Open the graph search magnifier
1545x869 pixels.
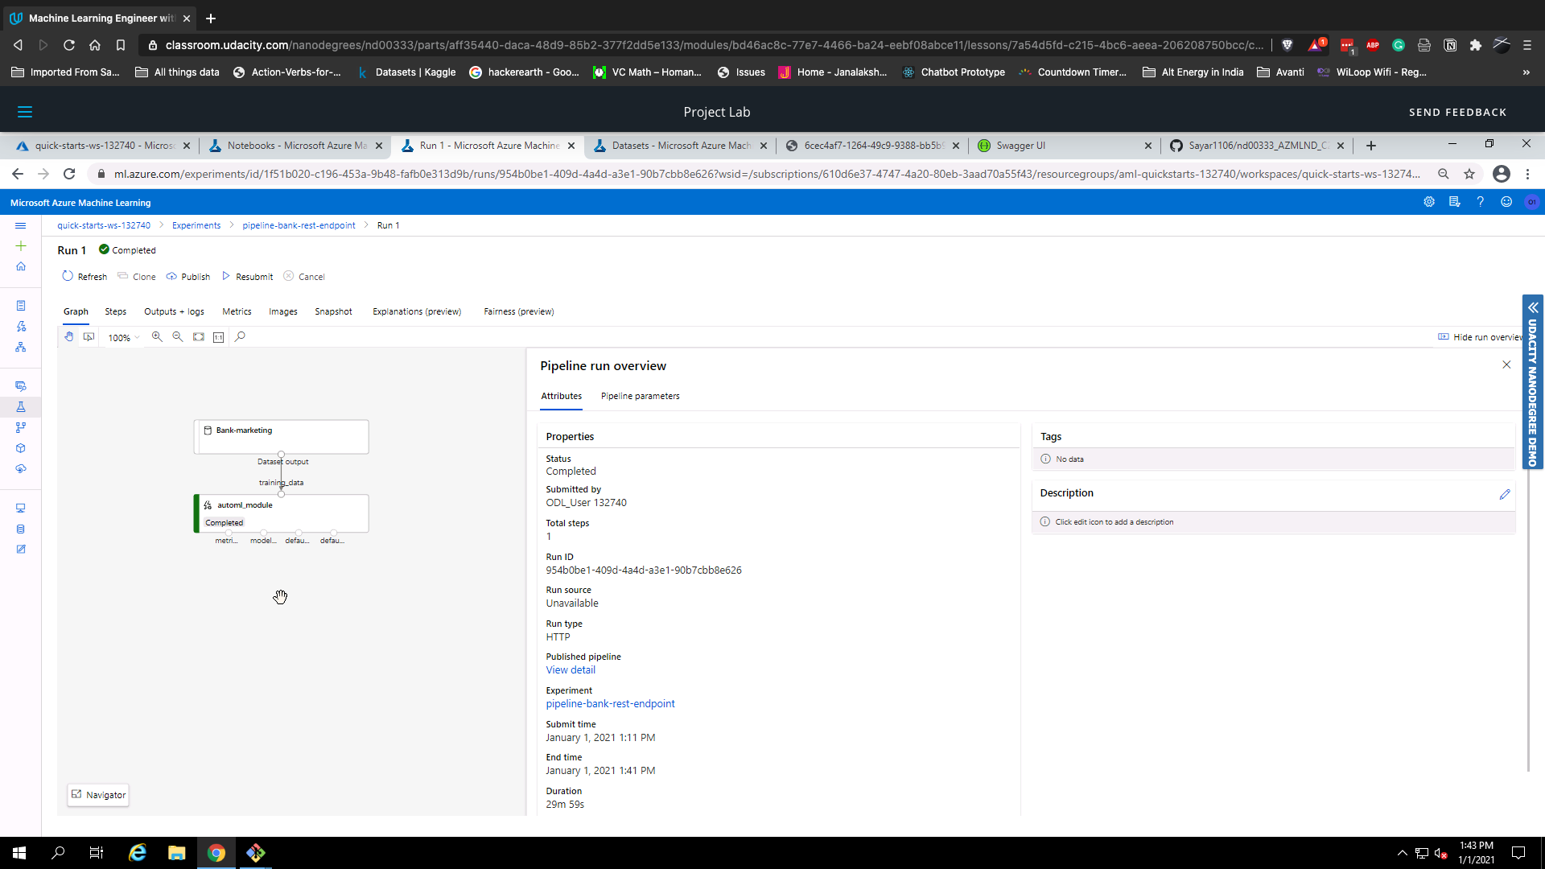(240, 337)
